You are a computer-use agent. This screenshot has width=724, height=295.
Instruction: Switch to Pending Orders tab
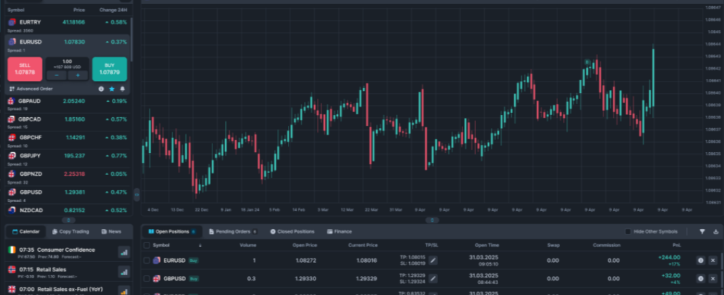[x=233, y=232]
